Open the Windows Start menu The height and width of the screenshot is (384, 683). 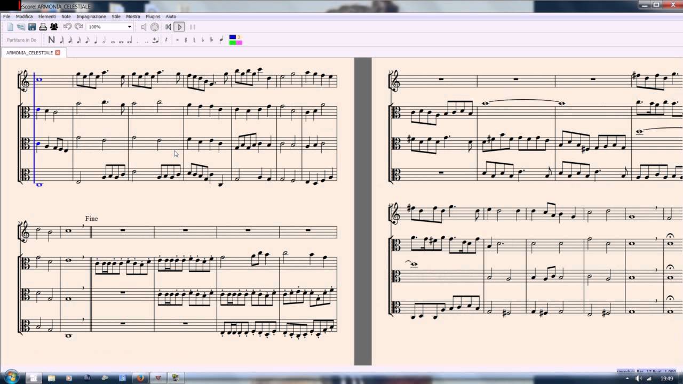[x=11, y=377]
